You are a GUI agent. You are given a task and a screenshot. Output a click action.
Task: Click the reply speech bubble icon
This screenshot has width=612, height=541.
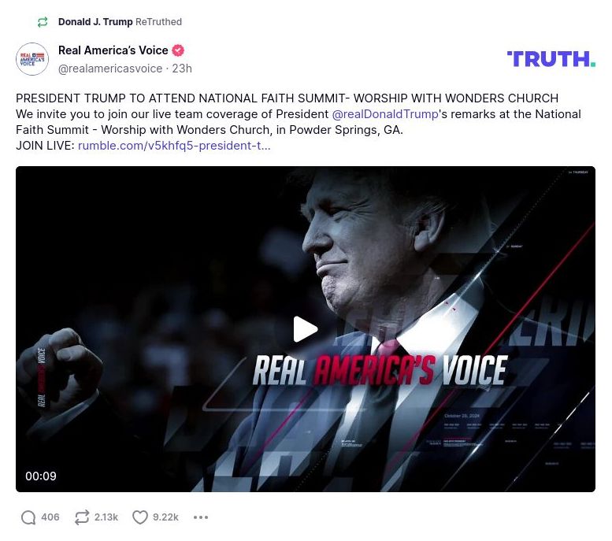[28, 517]
